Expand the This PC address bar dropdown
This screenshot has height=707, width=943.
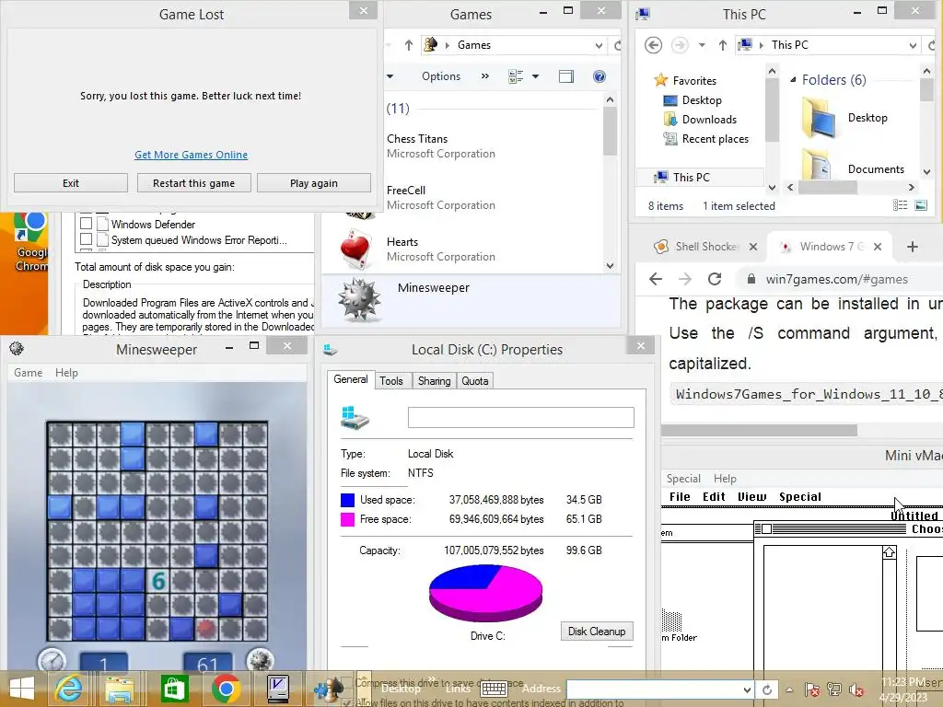pyautogui.click(x=913, y=45)
